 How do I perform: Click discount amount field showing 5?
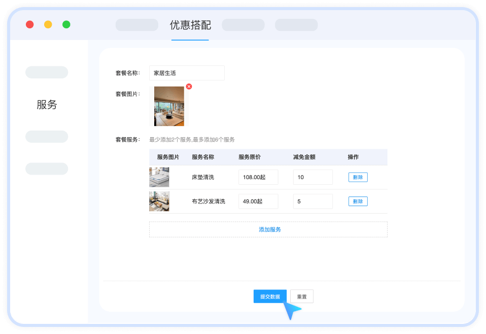tap(313, 201)
